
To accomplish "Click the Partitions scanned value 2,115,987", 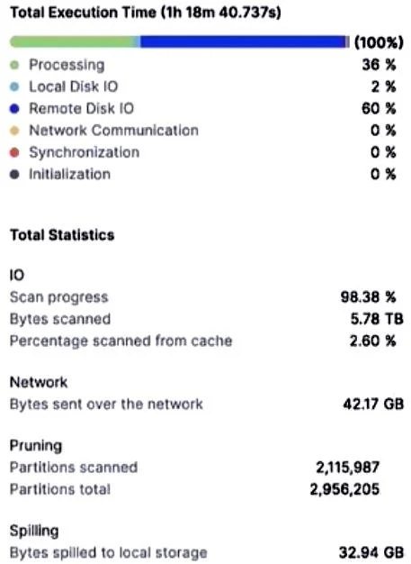I will pyautogui.click(x=347, y=468).
